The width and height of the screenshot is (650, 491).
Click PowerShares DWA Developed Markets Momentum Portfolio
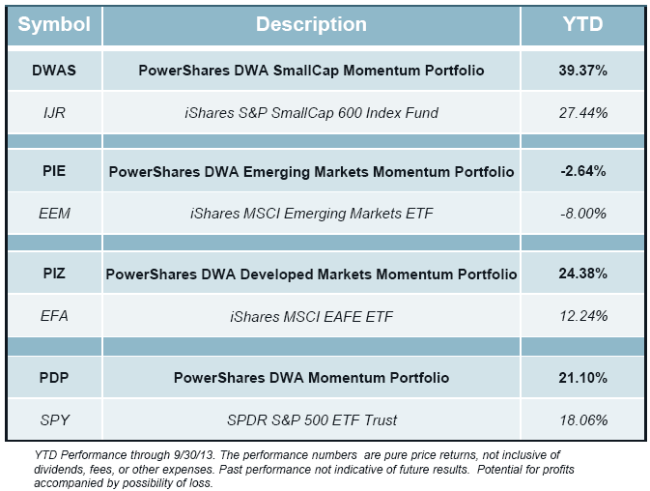coord(311,274)
